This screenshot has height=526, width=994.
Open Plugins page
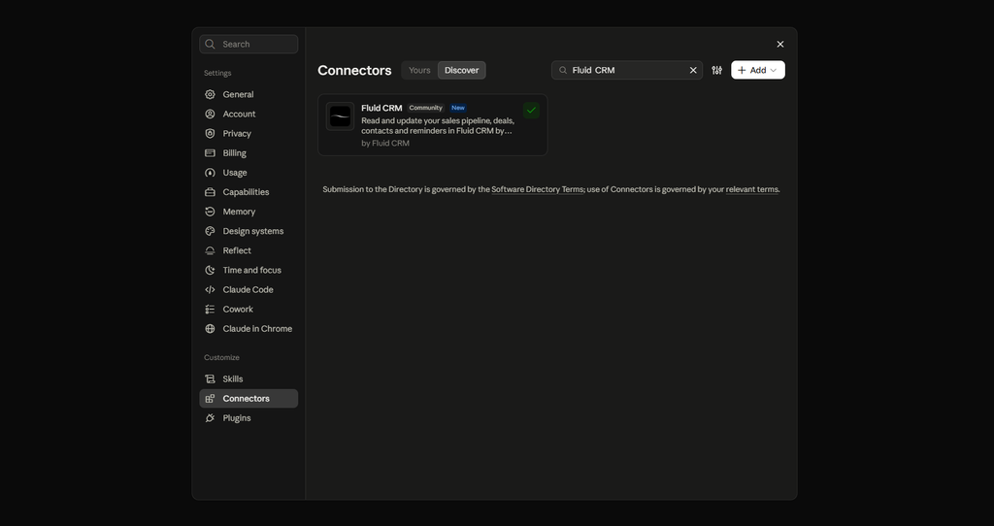click(248, 418)
